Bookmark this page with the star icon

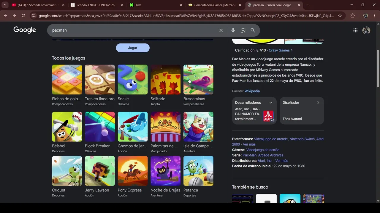[340, 16]
